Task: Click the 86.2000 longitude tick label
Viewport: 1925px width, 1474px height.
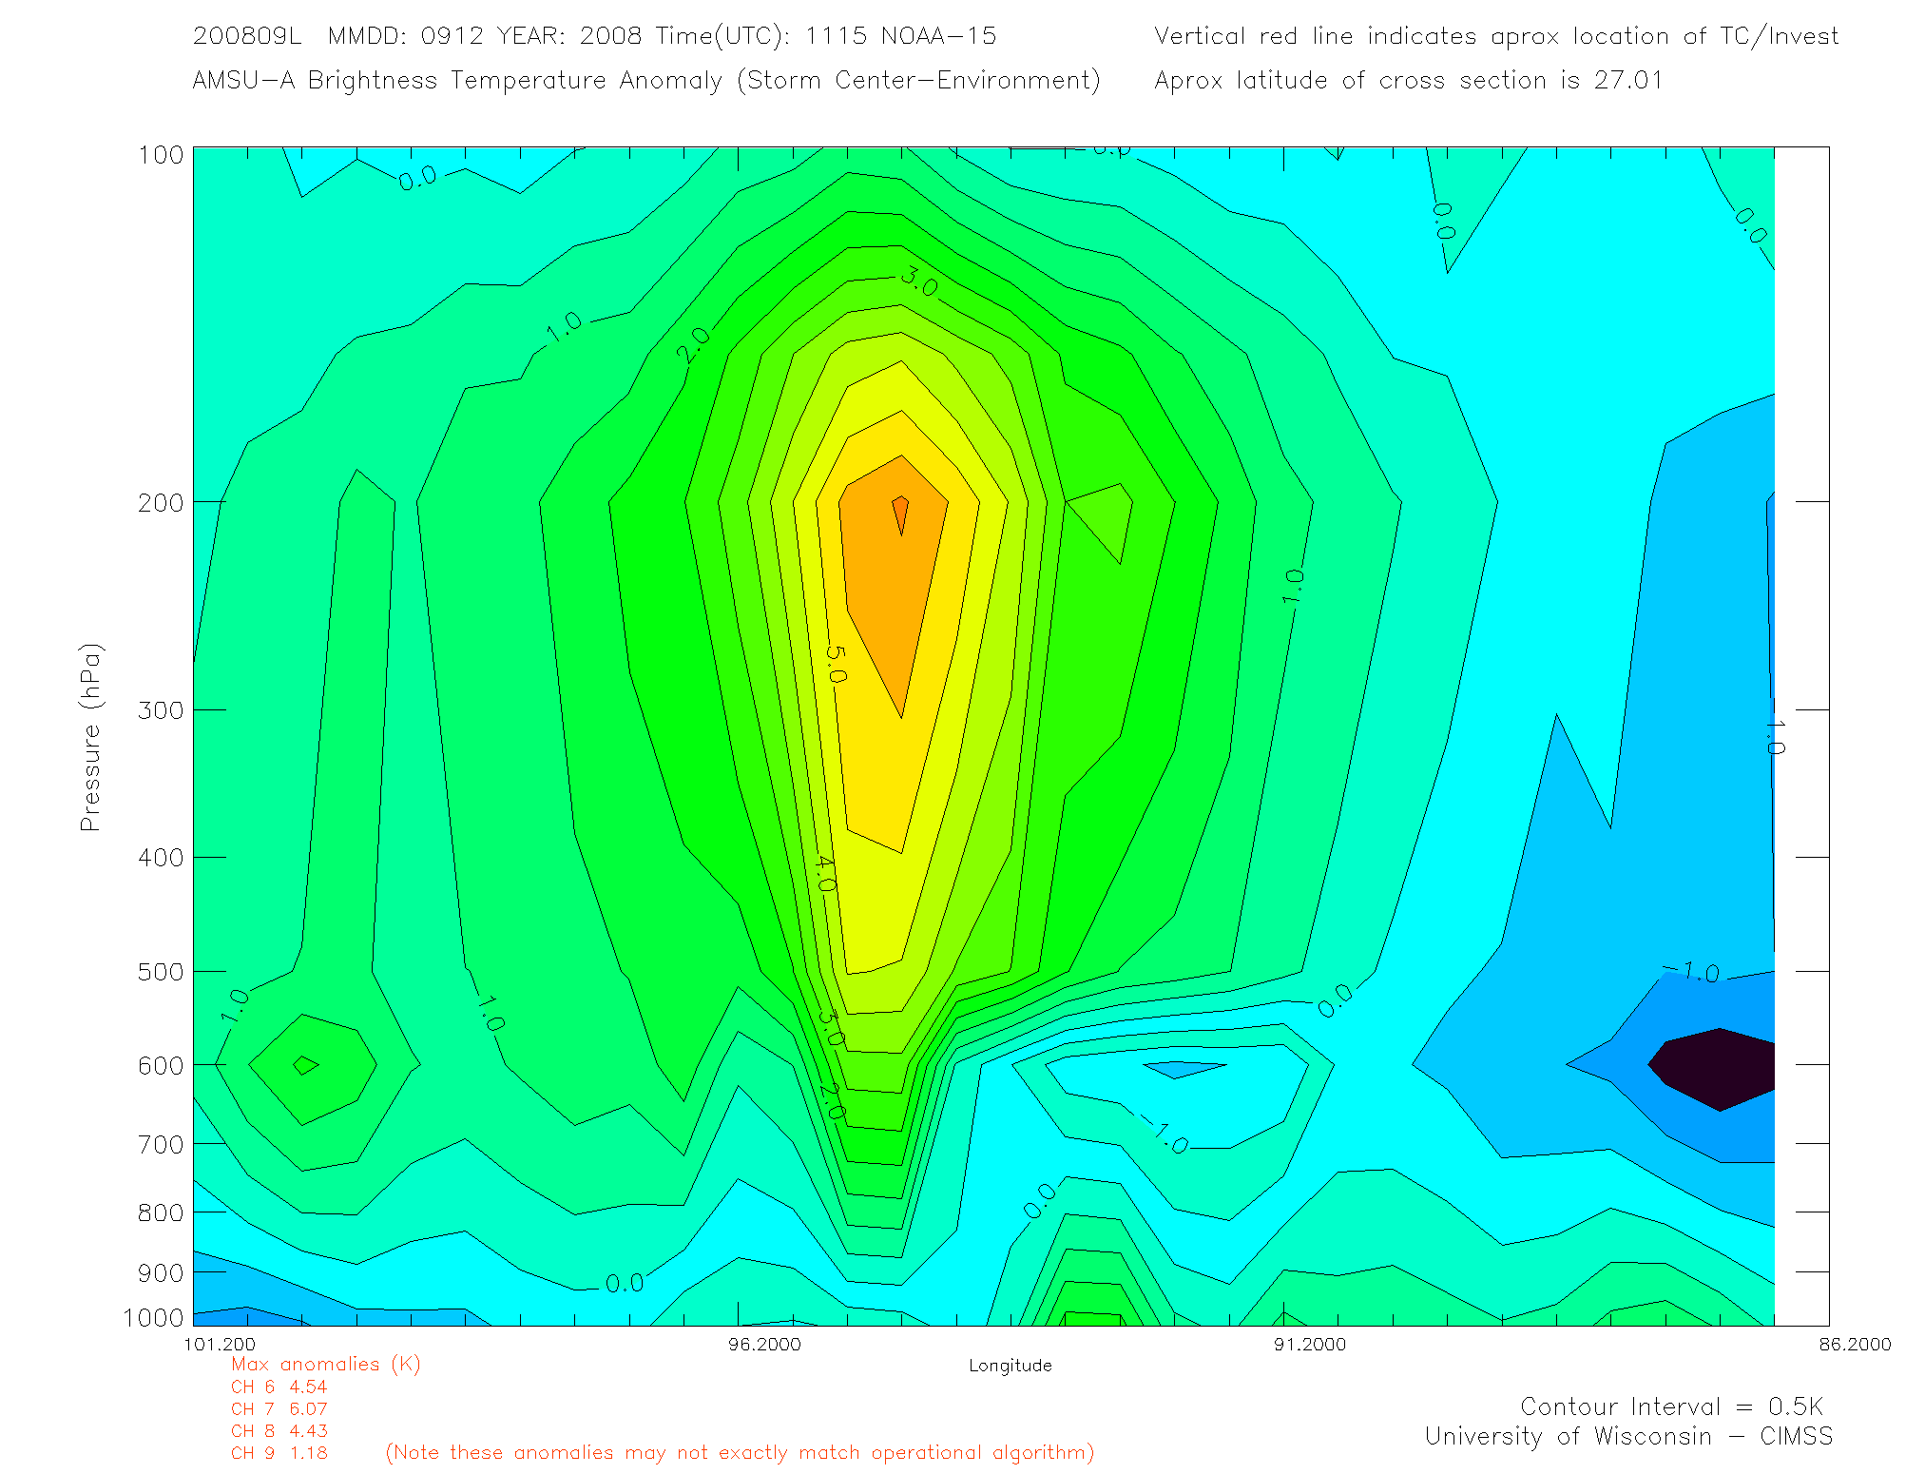Action: (x=1855, y=1344)
